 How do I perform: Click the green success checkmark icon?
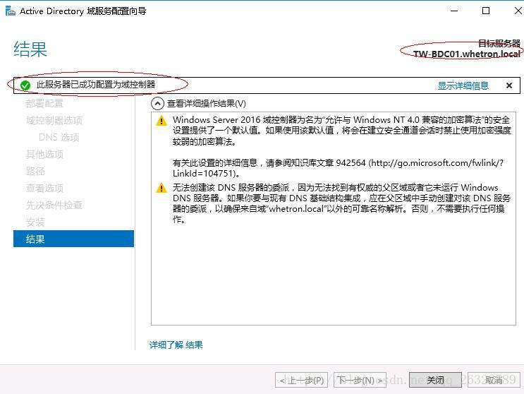[x=25, y=85]
